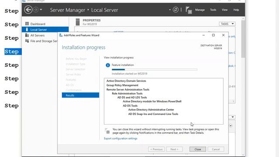Click the Server Manager breadcrumb title
The width and height of the screenshot is (279, 157).
pyautogui.click(x=68, y=10)
